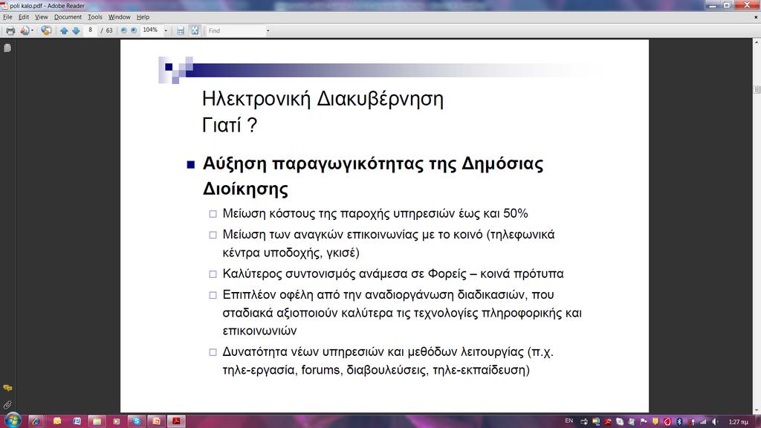Expand the arrow beside the collaborate icon
This screenshot has height=428, width=761.
(x=32, y=30)
